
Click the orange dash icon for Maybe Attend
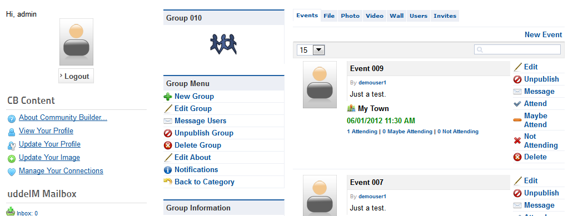pyautogui.click(x=517, y=120)
